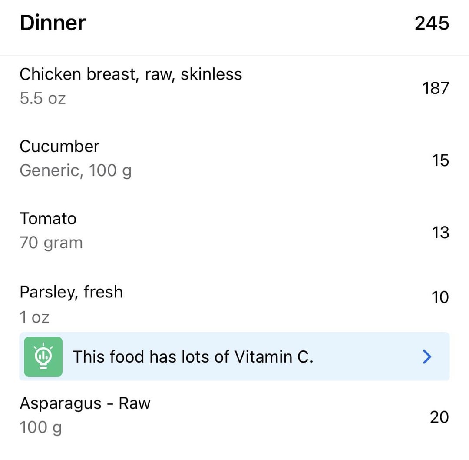Viewport: 469px width, 460px height.
Task: Tap the 187 calorie value for chicken
Action: coord(436,88)
